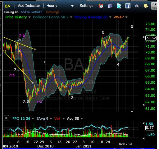
Task: Click the alarm clock alert icon
Action: click(x=101, y=6)
